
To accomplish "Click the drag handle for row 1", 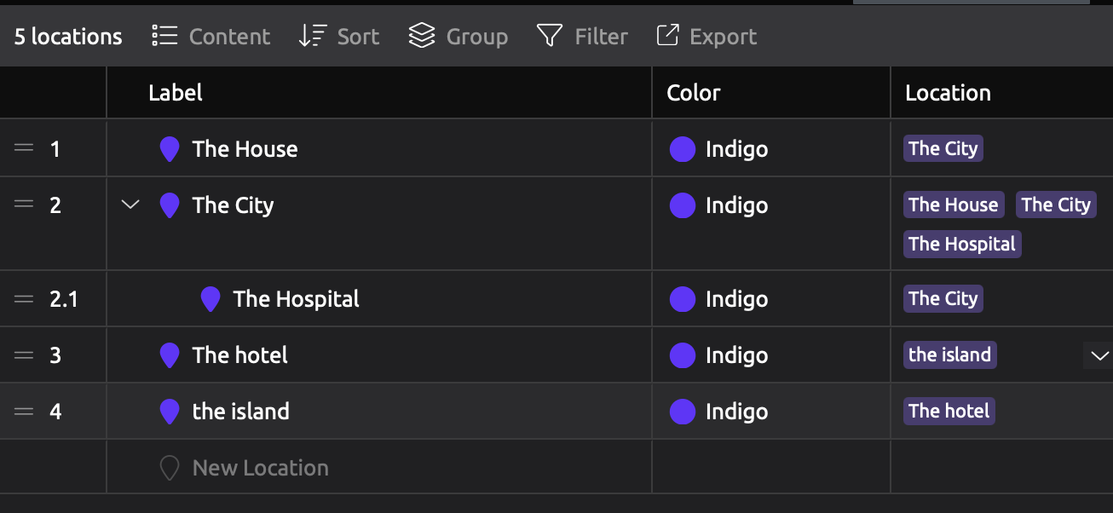I will pyautogui.click(x=24, y=148).
